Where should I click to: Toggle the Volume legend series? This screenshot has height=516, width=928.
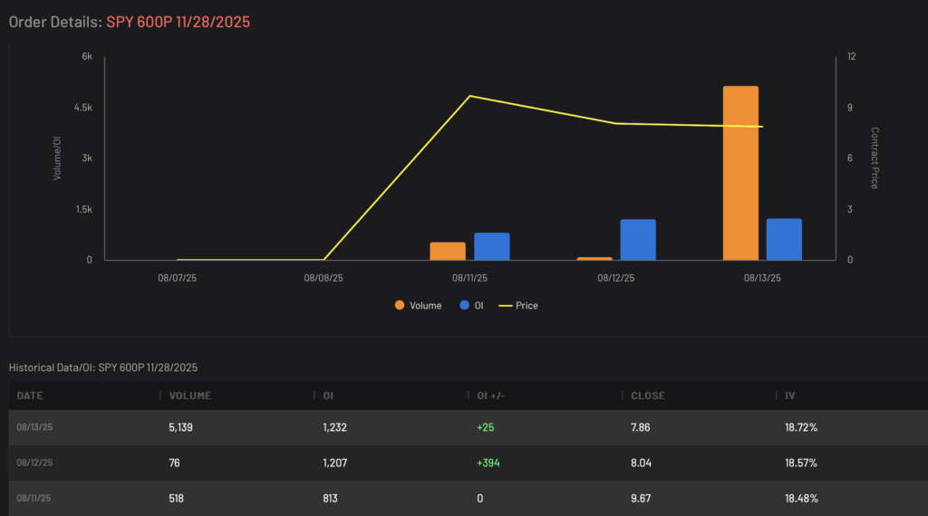coord(419,306)
